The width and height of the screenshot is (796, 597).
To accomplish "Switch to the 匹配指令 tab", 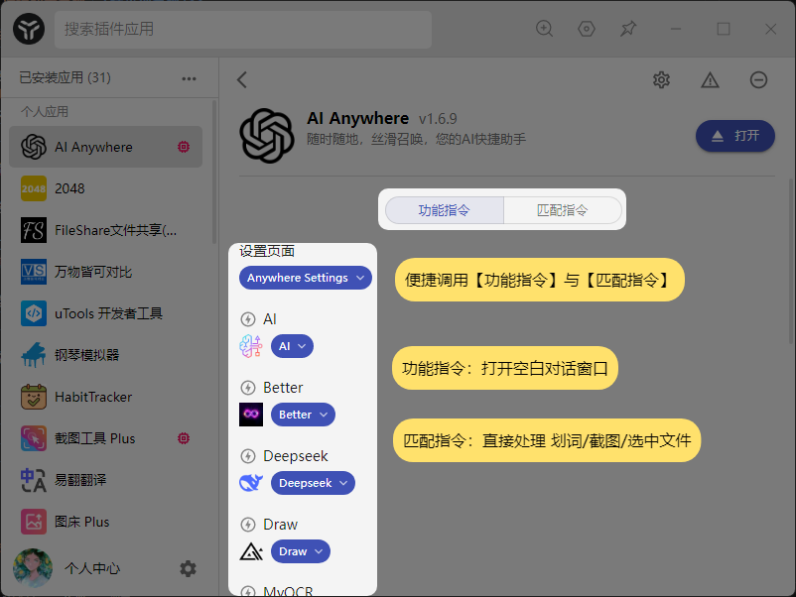I will click(x=563, y=210).
